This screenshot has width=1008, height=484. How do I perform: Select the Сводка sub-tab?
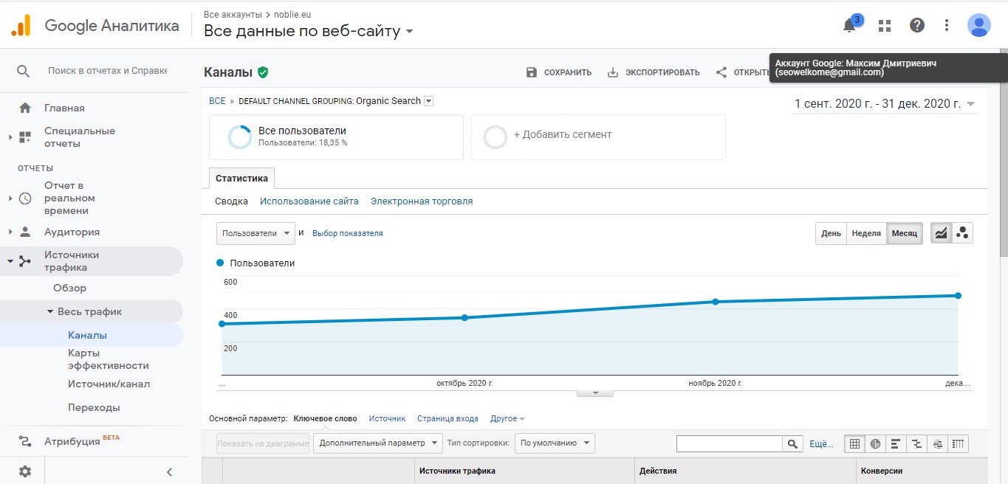coord(231,201)
